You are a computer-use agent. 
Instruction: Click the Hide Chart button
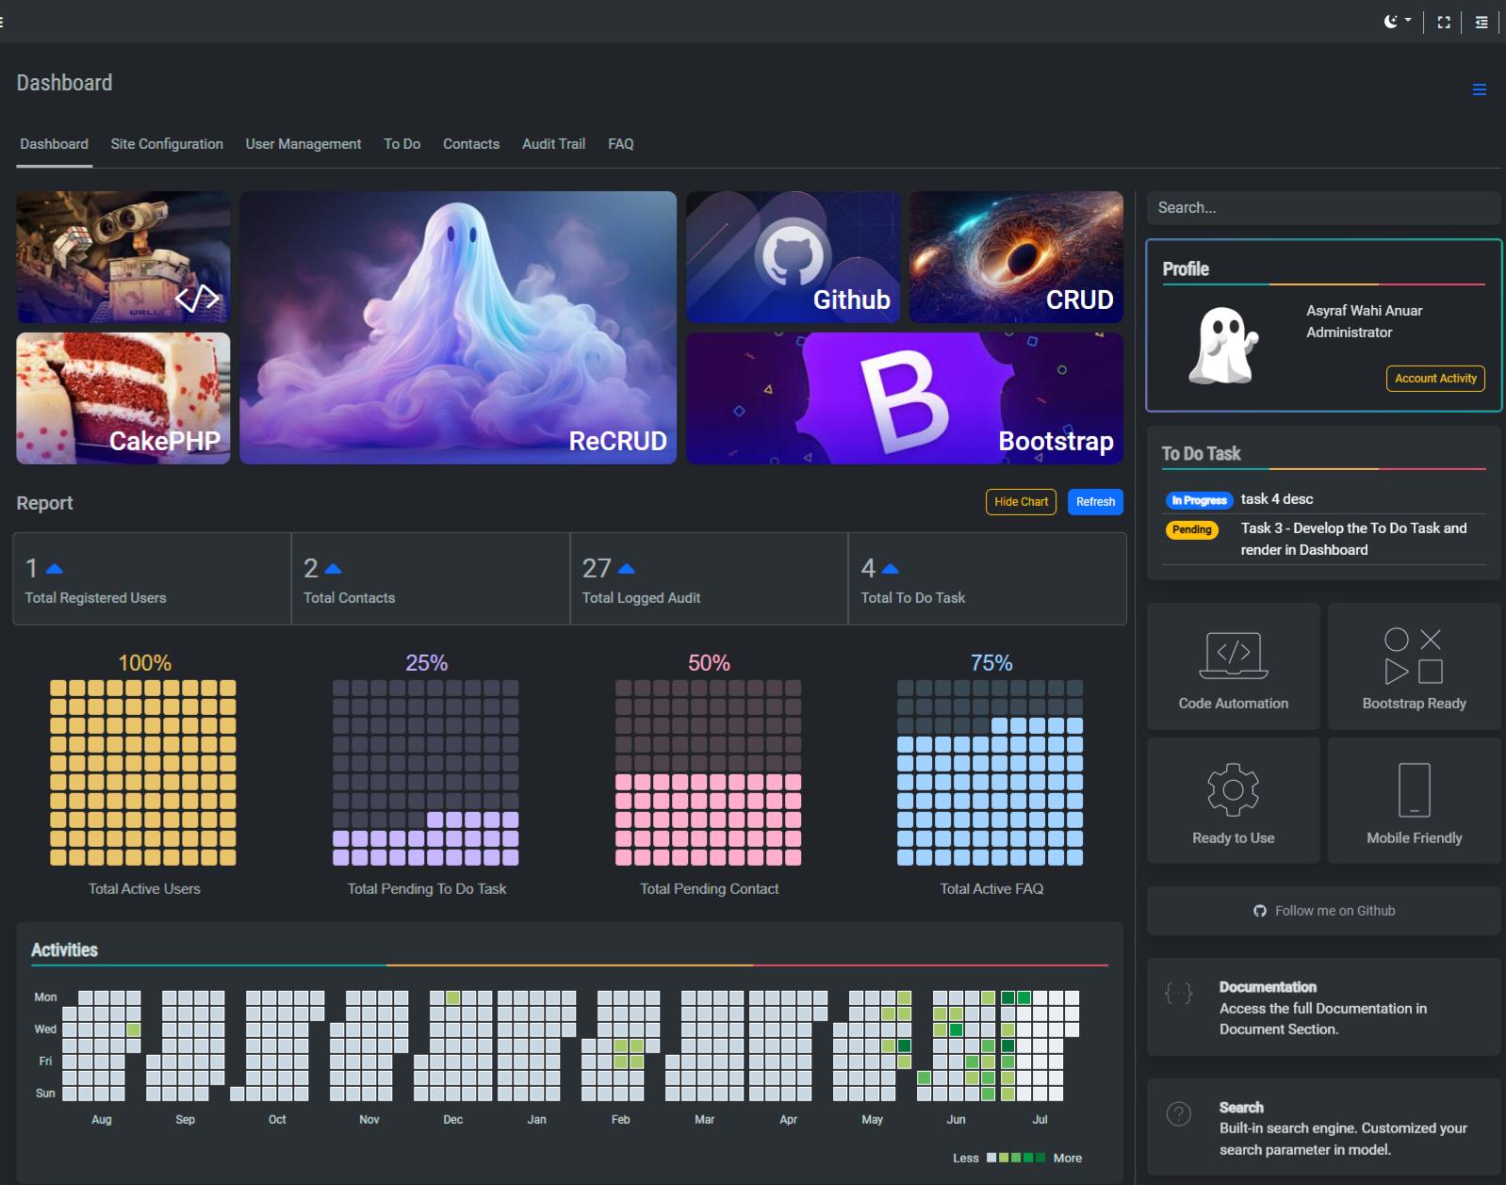point(1021,502)
